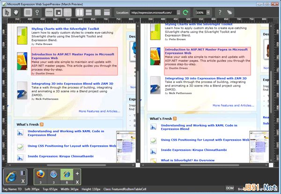
Task: Click the large baseline Internet Explorer icon
Action: tap(11, 178)
